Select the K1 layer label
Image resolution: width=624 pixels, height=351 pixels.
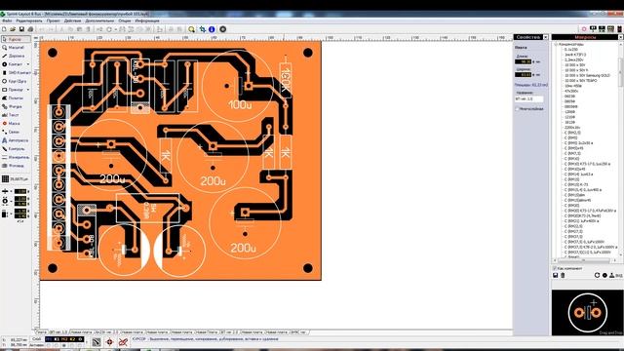57,339
